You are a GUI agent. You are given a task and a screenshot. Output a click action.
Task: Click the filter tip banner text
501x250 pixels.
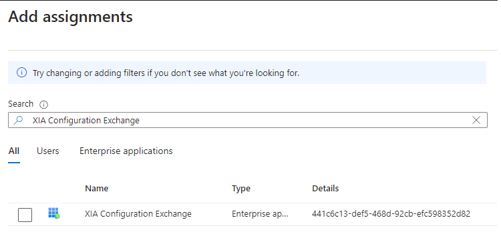point(166,73)
